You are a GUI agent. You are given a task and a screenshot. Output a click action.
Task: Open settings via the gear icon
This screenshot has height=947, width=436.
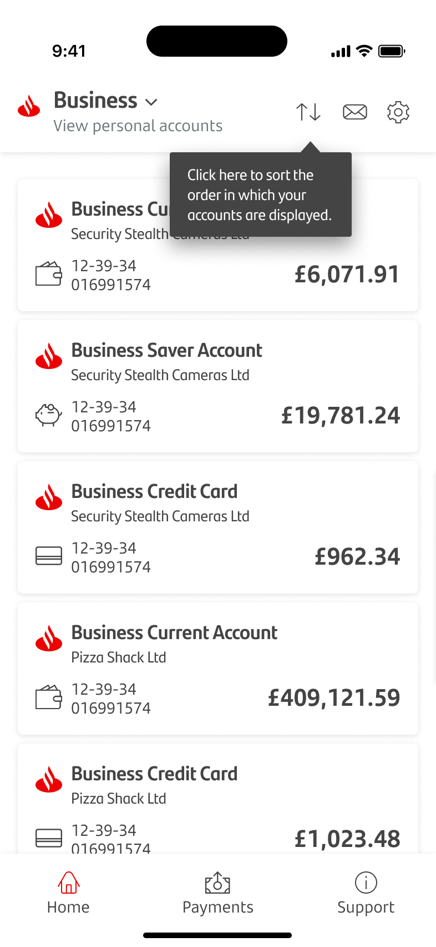click(x=398, y=112)
